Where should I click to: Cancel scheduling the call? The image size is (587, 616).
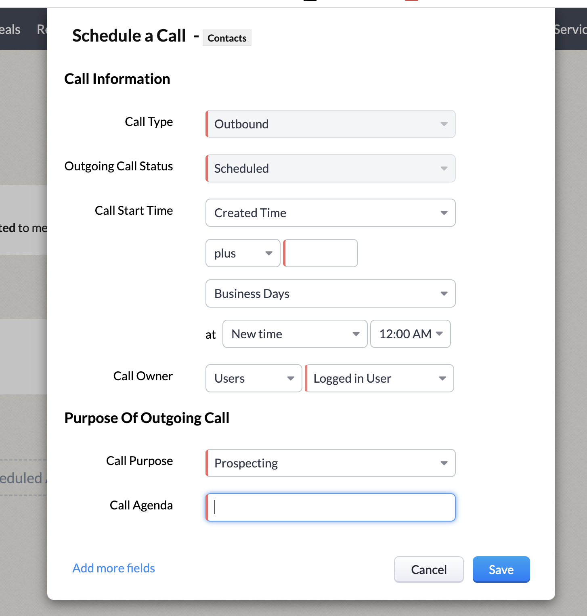point(428,569)
